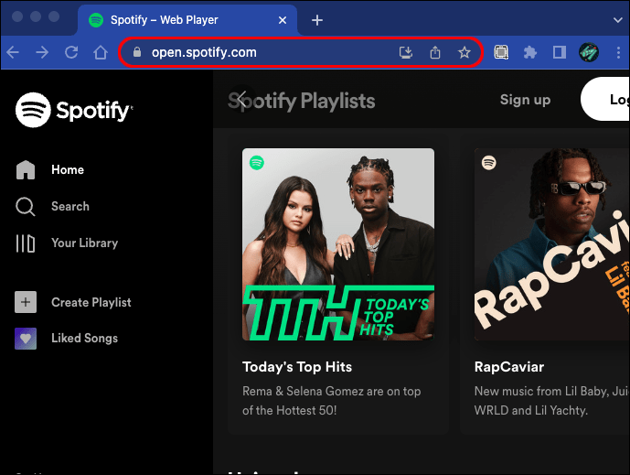Open the extensions puzzle icon
This screenshot has height=475, width=630.
point(530,52)
